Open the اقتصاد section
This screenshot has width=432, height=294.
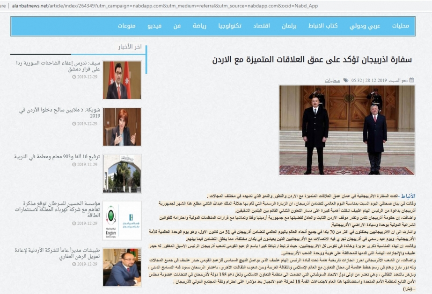coord(262,26)
